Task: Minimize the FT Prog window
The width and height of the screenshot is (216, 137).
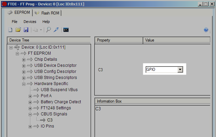Action: [x=200, y=4]
